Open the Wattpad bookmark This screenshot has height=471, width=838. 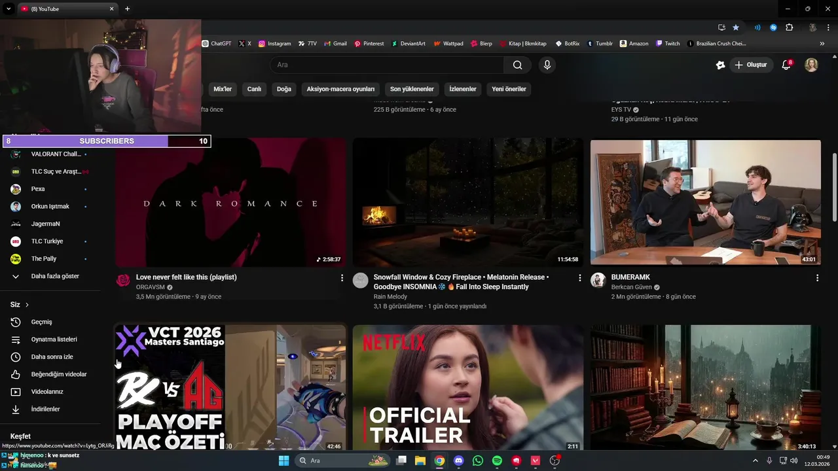click(448, 44)
